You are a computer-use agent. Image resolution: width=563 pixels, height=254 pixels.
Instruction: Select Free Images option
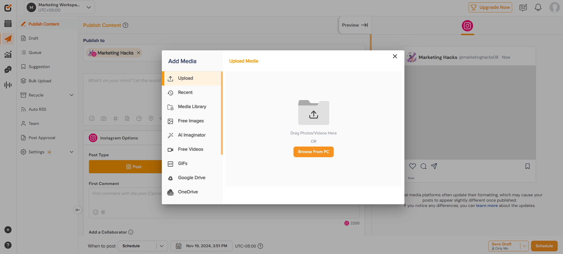(192, 121)
